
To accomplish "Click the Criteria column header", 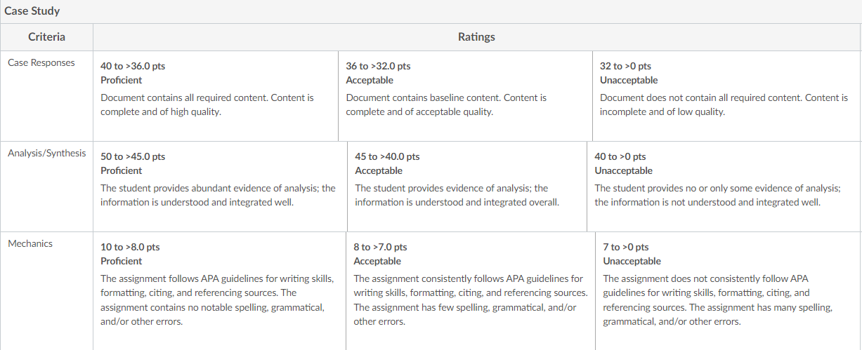I will [47, 36].
